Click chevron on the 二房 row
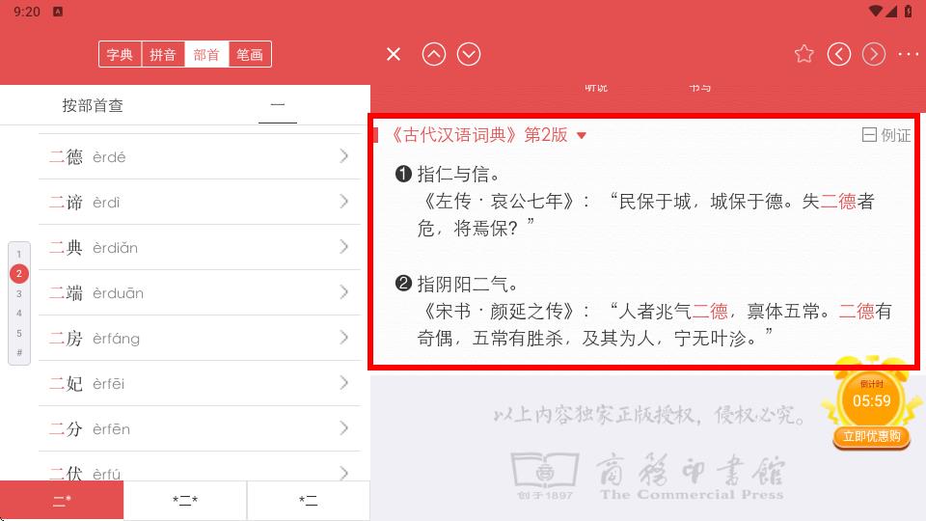The width and height of the screenshot is (926, 521). [344, 338]
